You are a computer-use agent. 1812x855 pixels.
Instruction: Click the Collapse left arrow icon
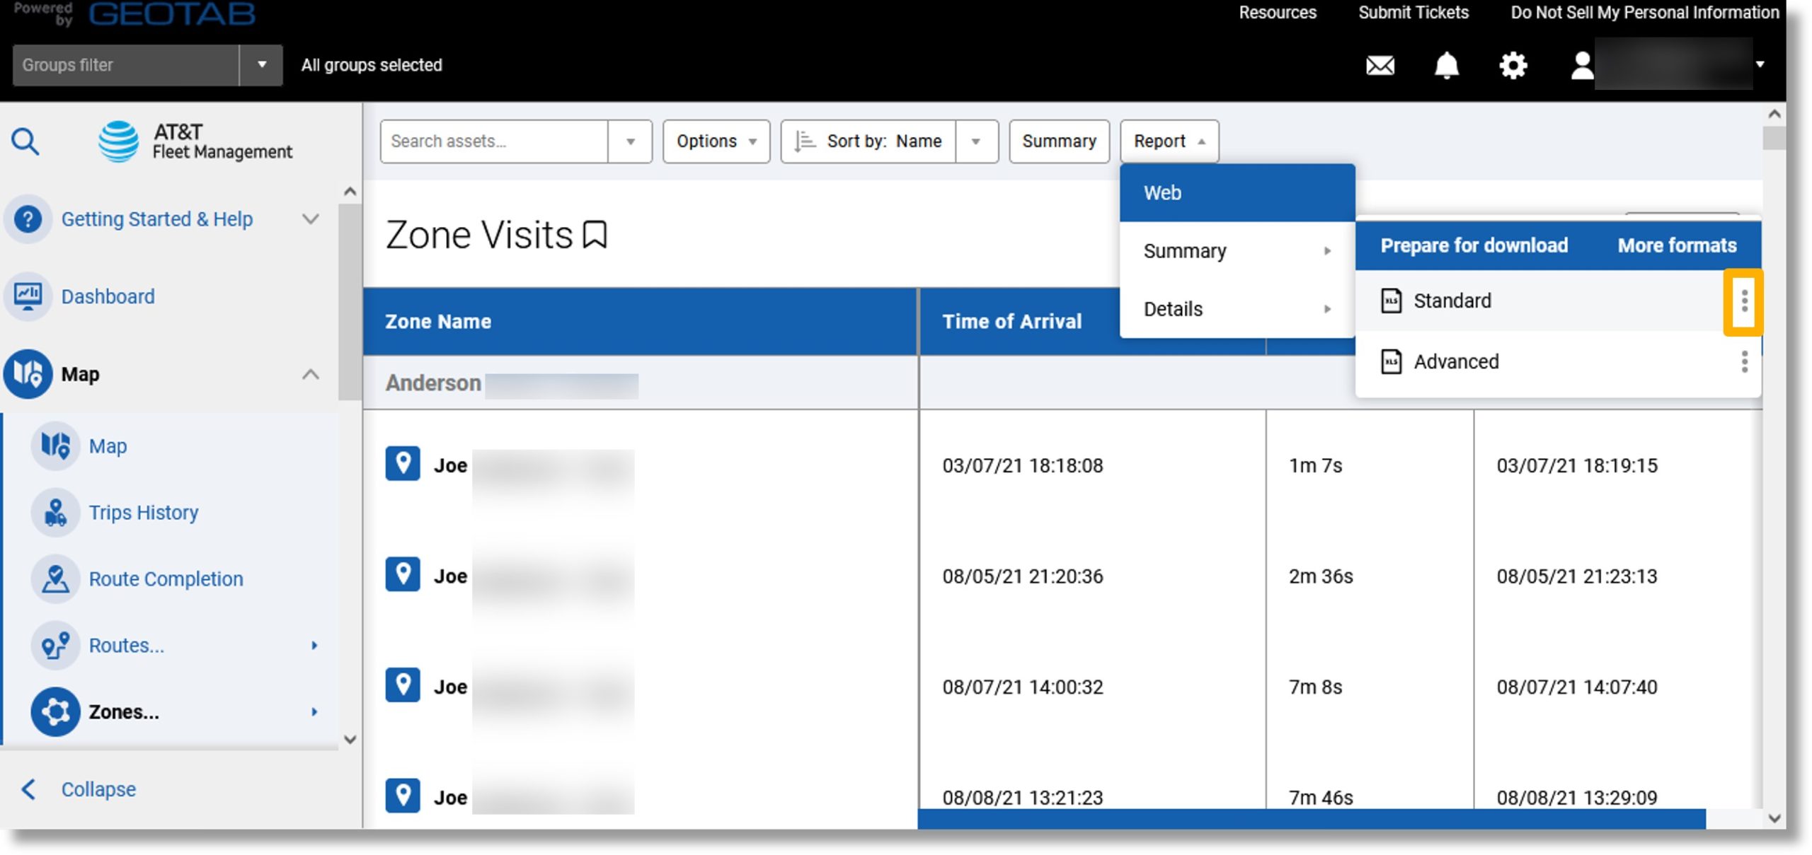pos(29,789)
